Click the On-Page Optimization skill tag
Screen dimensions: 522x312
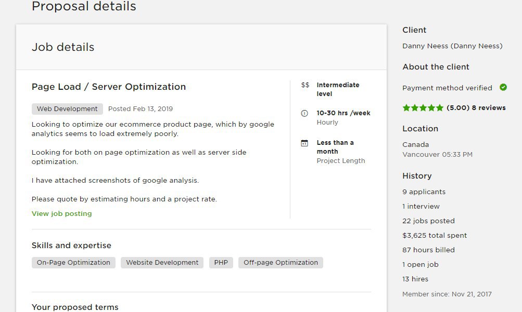point(73,263)
